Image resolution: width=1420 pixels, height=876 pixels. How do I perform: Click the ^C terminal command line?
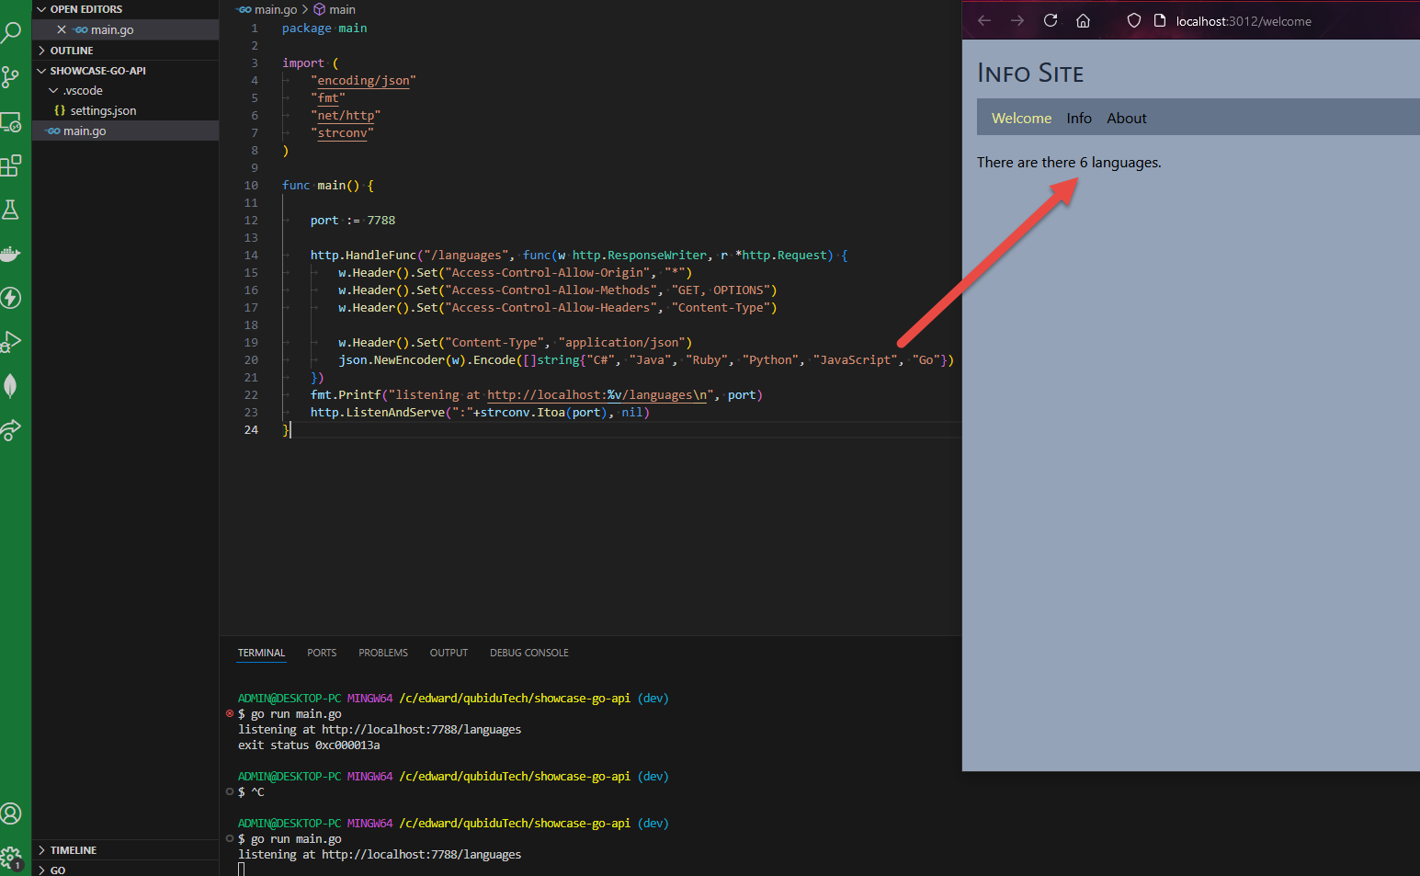click(x=257, y=792)
